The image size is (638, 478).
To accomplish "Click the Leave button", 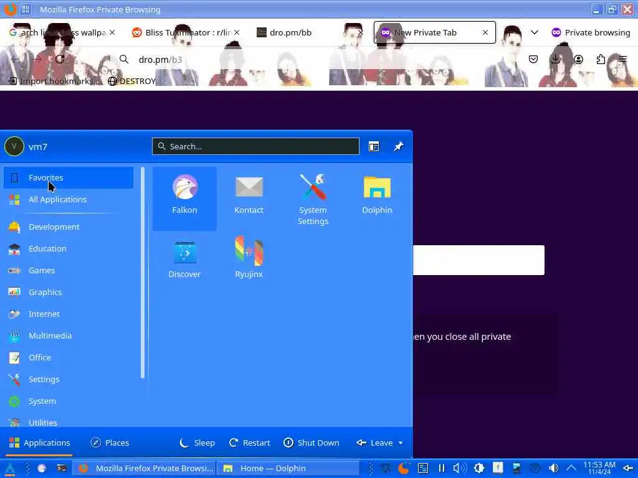I will (374, 443).
